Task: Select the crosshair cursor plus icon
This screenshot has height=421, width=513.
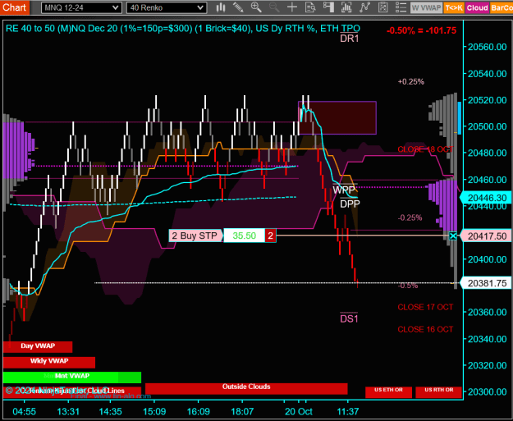Action: click(x=292, y=7)
